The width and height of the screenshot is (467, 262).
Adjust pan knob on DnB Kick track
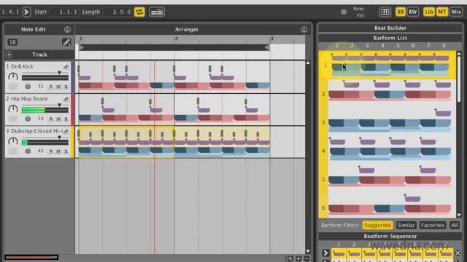13,76
